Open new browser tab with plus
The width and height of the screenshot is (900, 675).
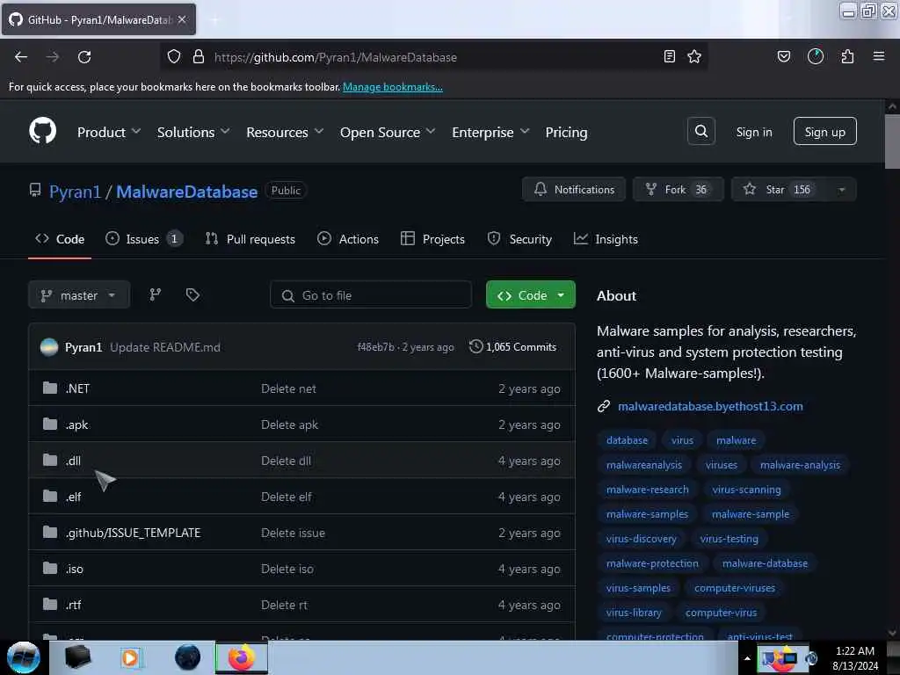pos(214,20)
